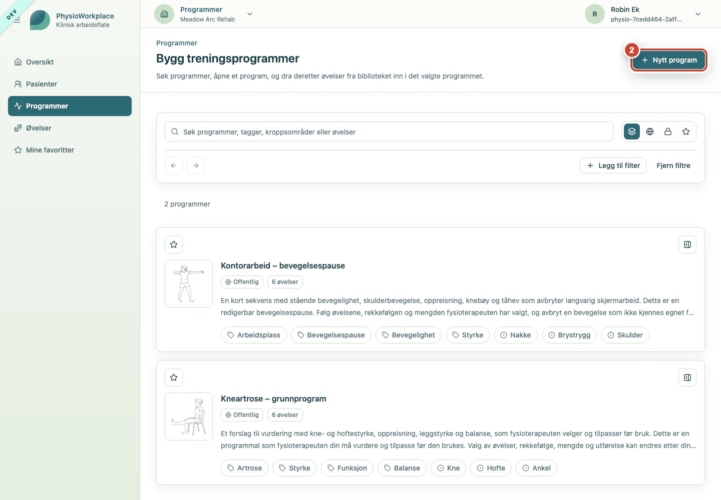Clear filters with Fjern filtre
The height and width of the screenshot is (500, 721).
673,165
